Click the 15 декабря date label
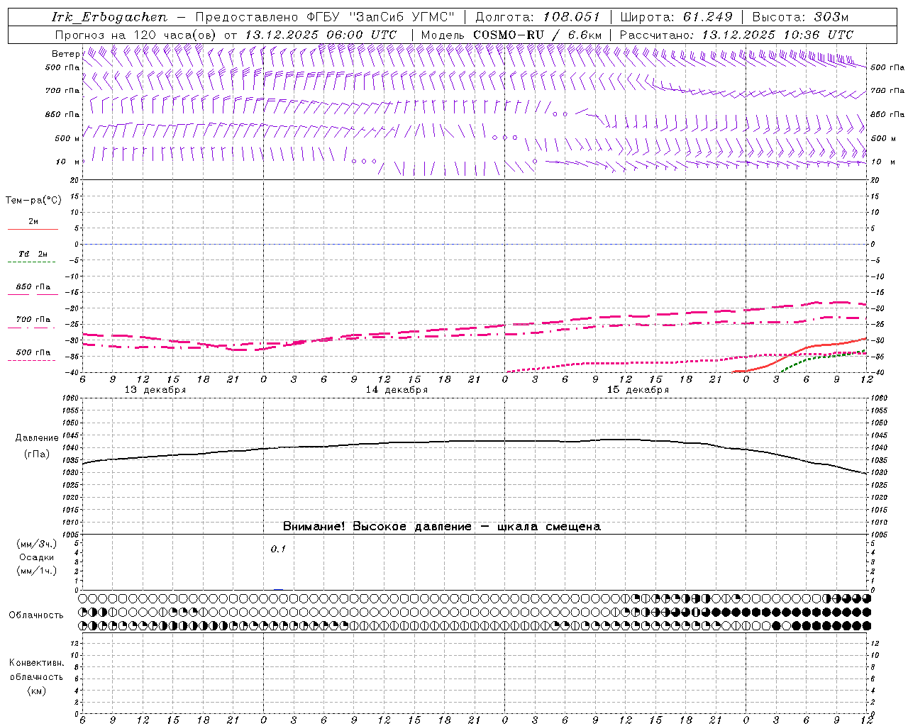This screenshot has height=726, width=908. [x=638, y=390]
